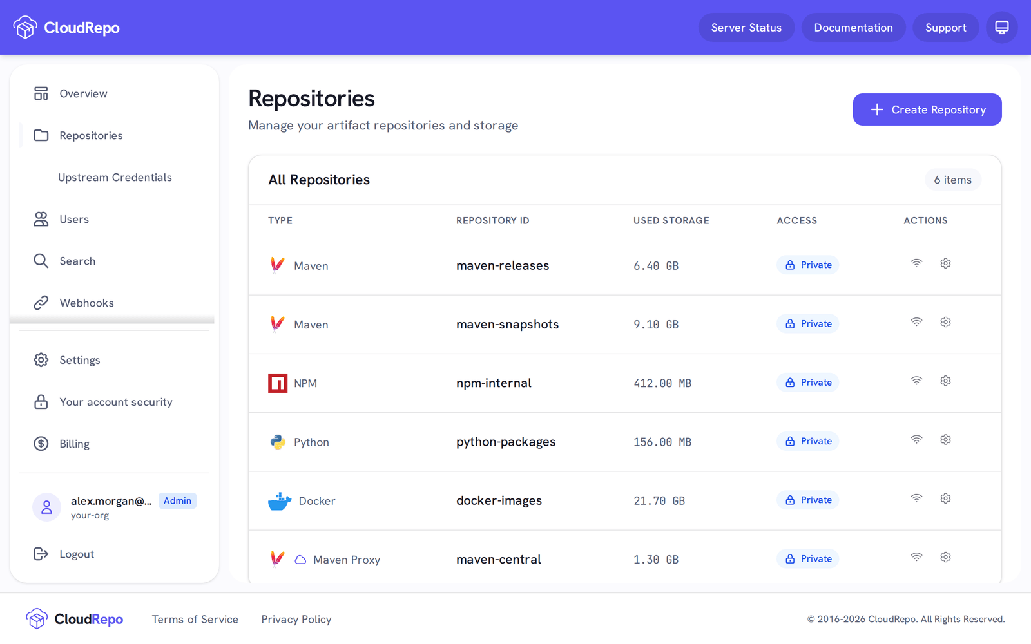Click the Create Repository button
1031x644 pixels.
927,109
